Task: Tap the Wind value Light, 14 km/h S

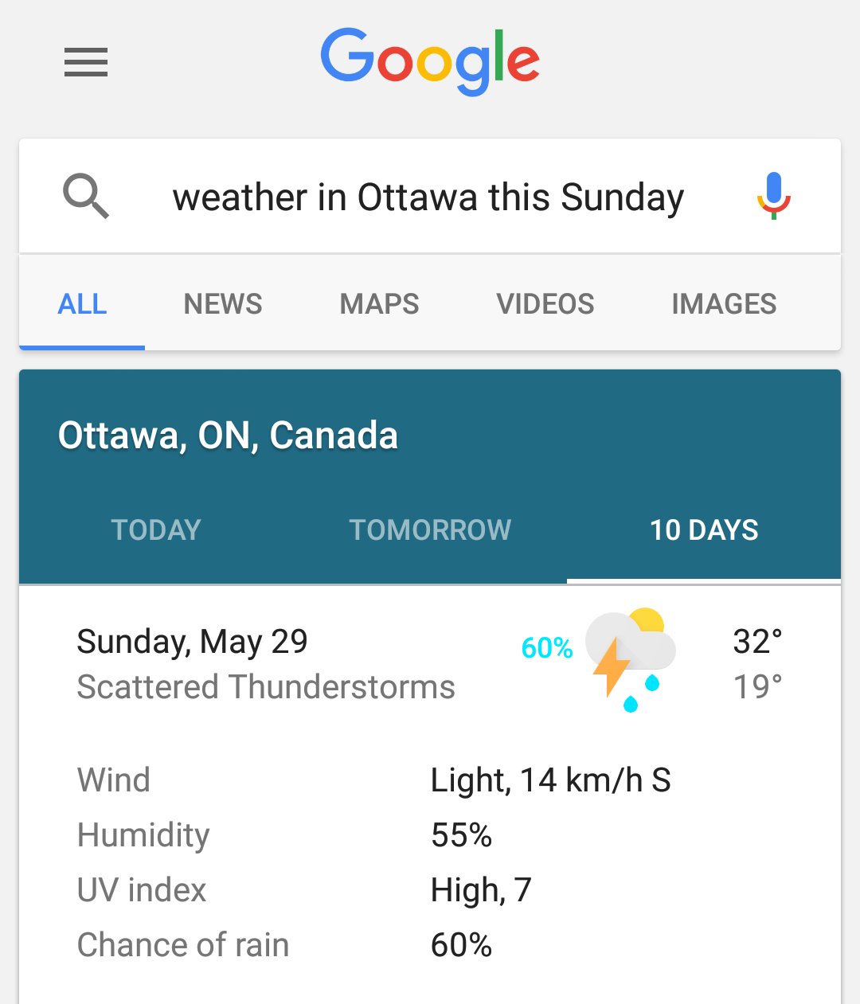Action: pyautogui.click(x=550, y=780)
